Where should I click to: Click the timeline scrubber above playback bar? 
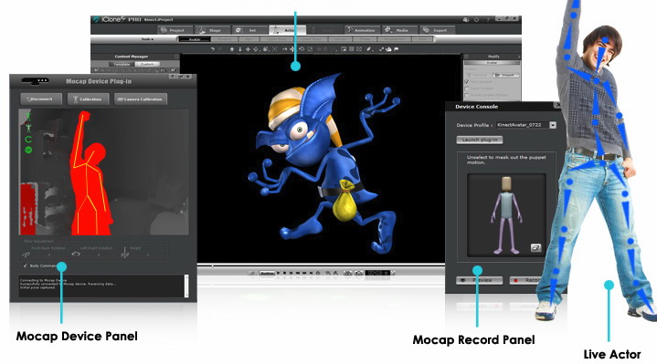tap(213, 265)
